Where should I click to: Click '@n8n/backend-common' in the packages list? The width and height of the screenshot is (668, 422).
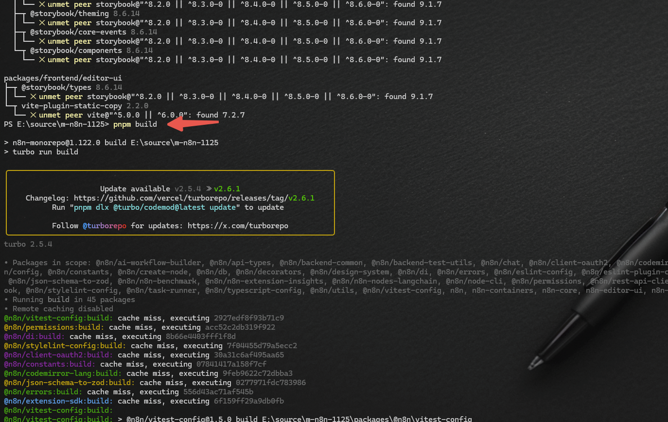[x=321, y=263]
